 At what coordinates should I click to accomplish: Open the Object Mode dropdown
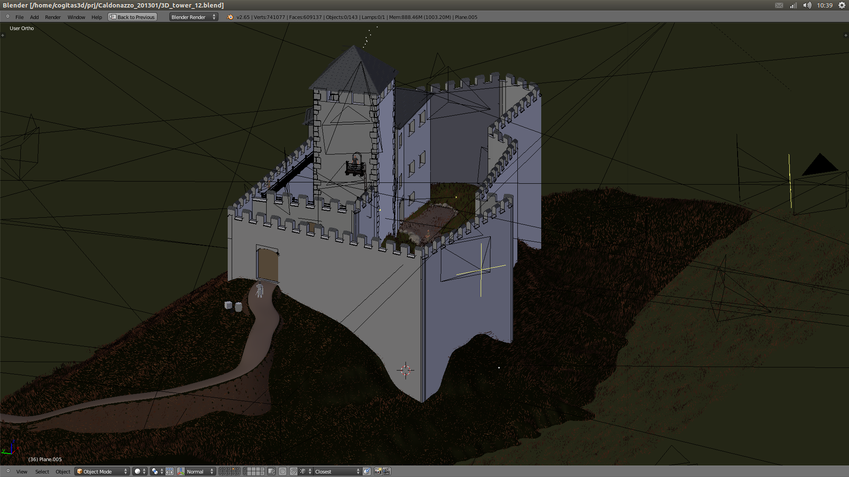[x=102, y=471]
